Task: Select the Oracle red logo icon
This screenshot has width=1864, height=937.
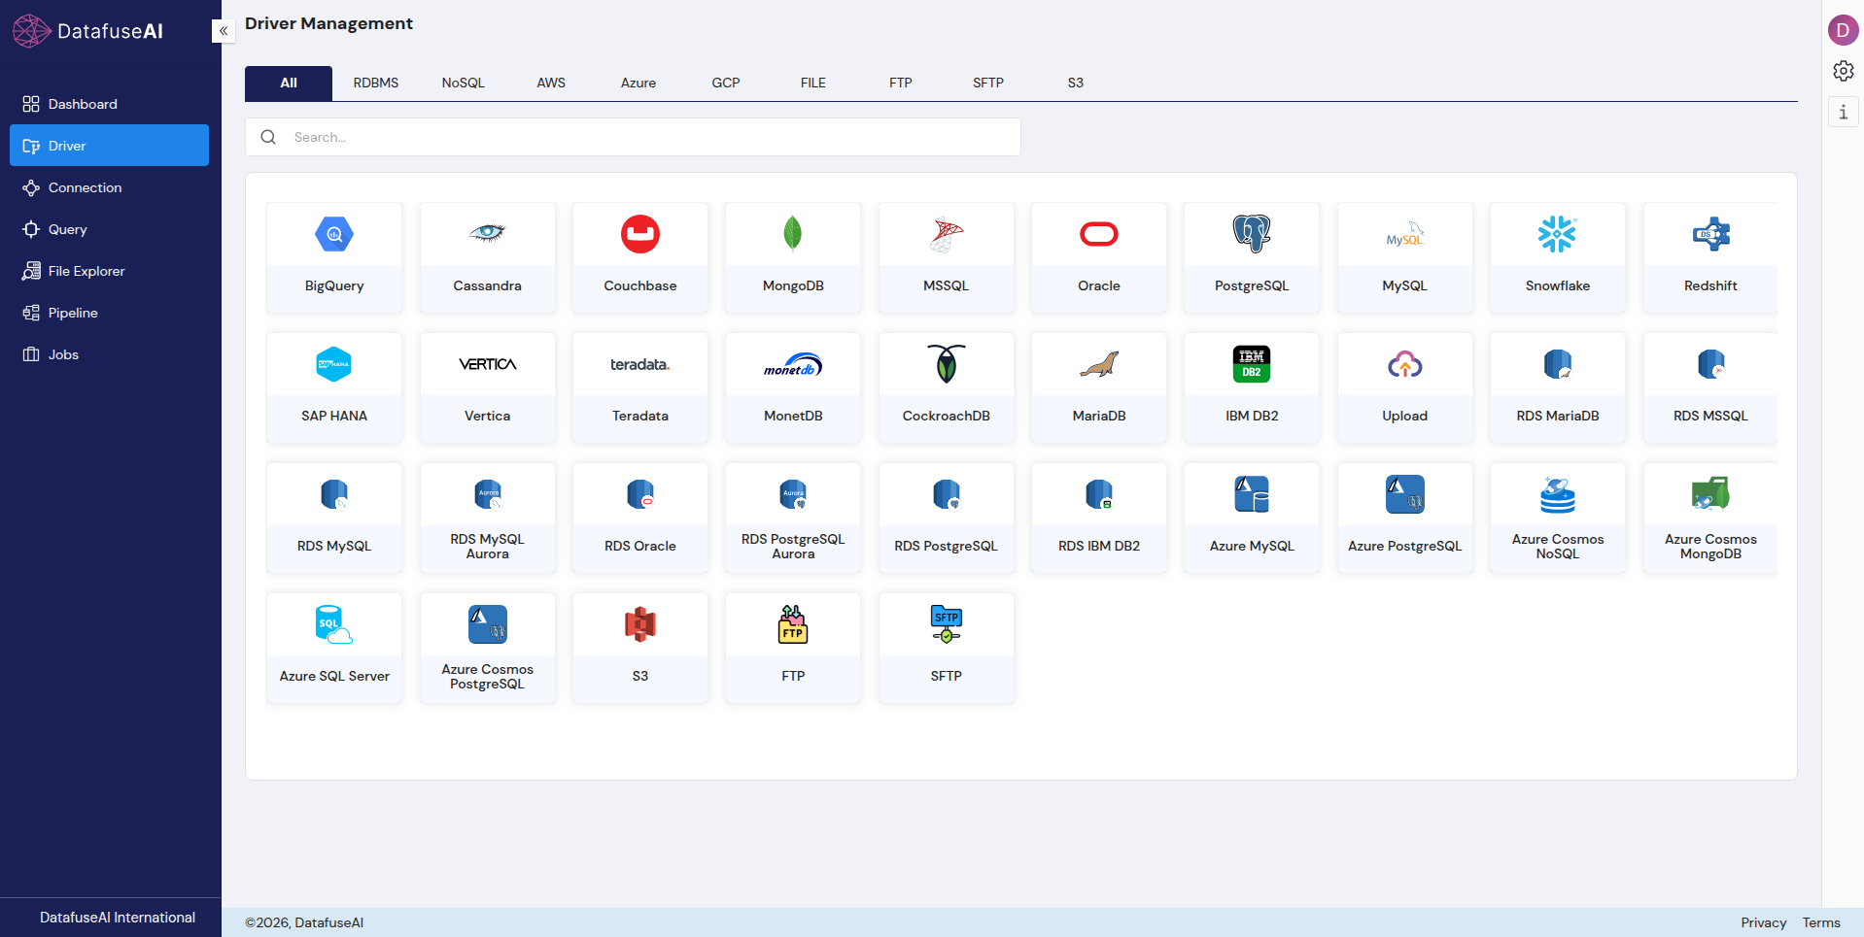Action: pos(1099,234)
